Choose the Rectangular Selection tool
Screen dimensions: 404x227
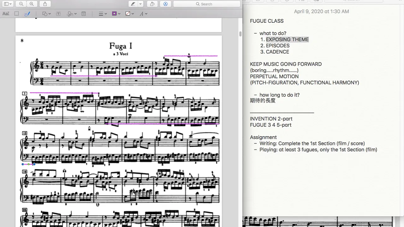17,14
